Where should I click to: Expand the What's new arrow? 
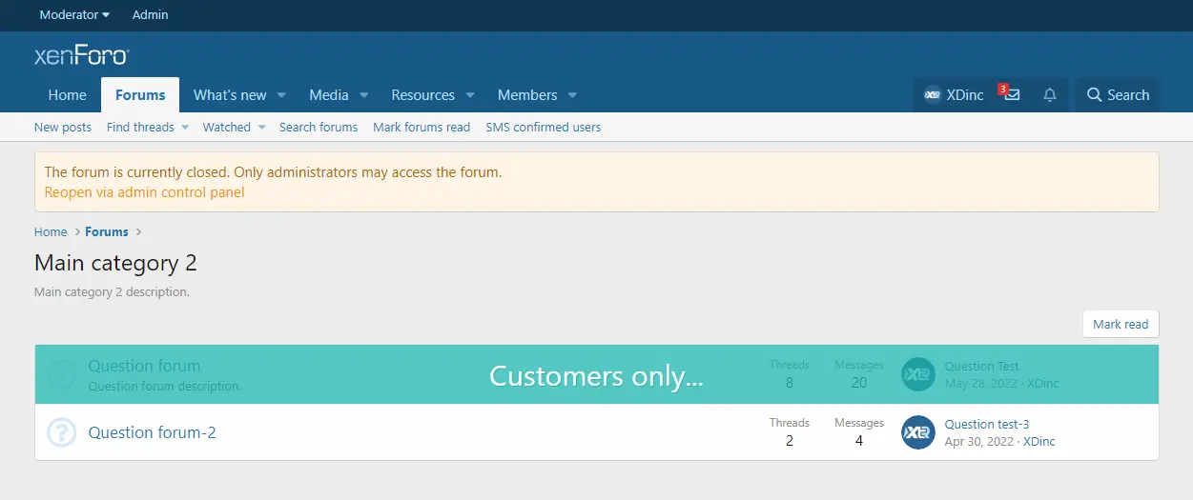(x=281, y=95)
